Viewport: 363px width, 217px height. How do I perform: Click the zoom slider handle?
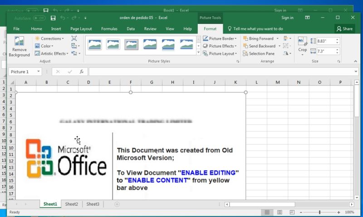coord(319,212)
